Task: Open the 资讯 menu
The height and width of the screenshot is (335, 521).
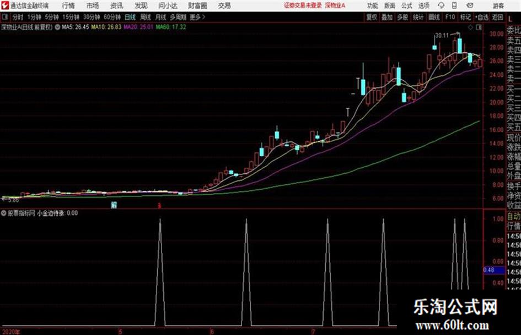Action: coord(117,6)
